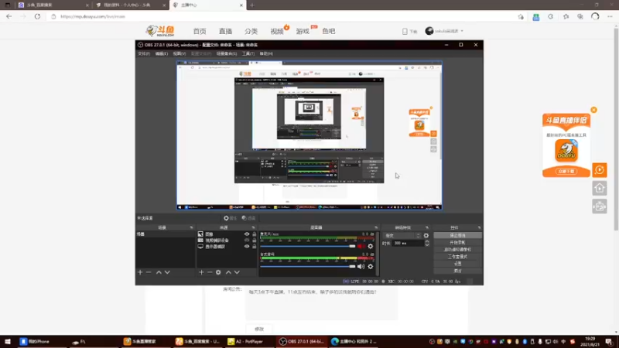Viewport: 619px width, 348px height.
Task: Select the 场景 item in the scenes list
Action: pyautogui.click(x=165, y=234)
